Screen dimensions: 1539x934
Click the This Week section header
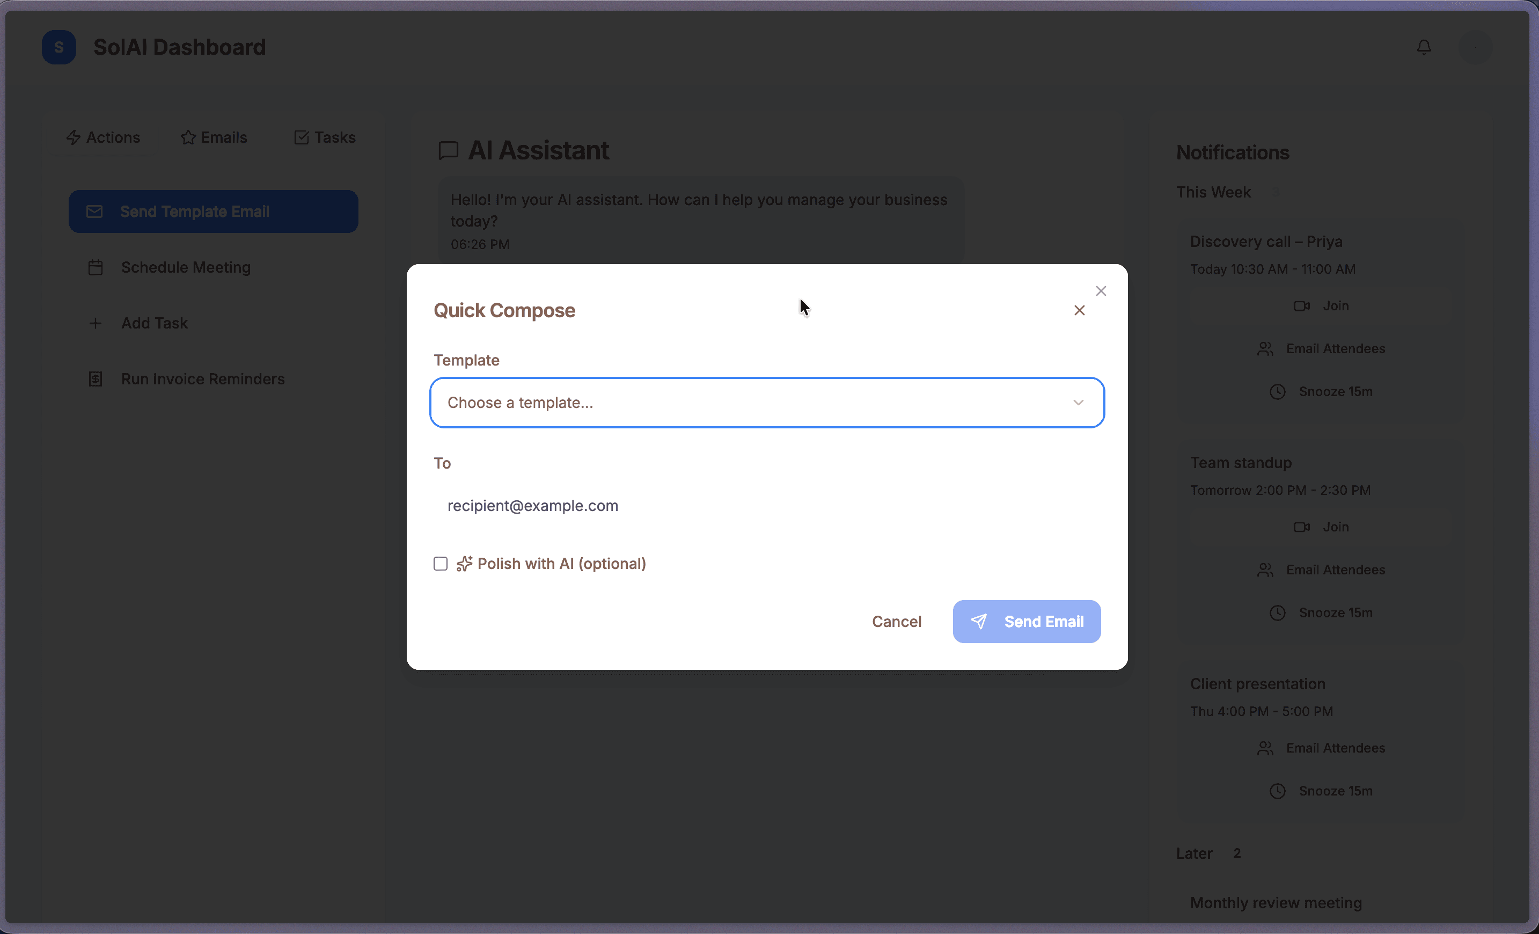point(1214,192)
